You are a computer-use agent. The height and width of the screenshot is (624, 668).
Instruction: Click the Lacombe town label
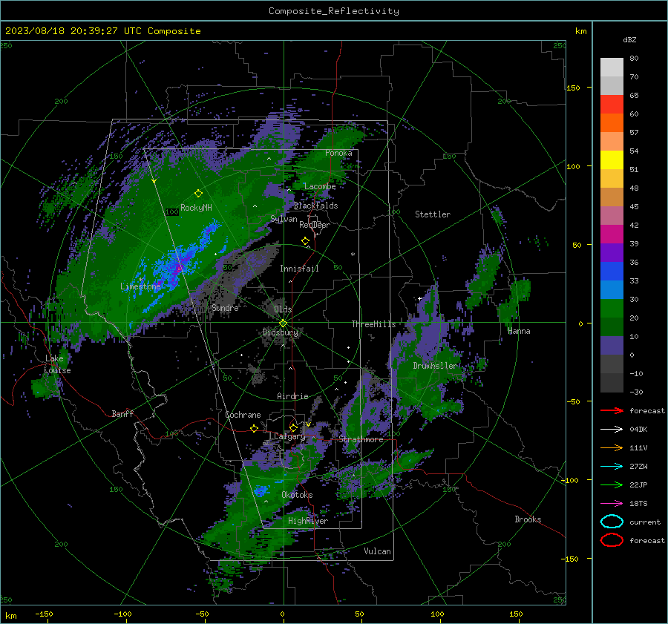point(319,186)
